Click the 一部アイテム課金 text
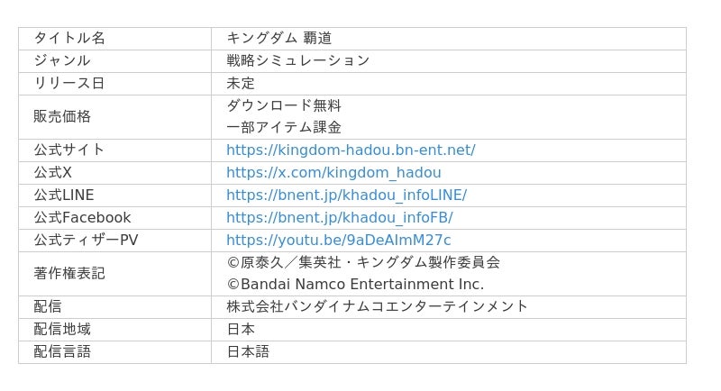The width and height of the screenshot is (721, 391). tap(284, 128)
